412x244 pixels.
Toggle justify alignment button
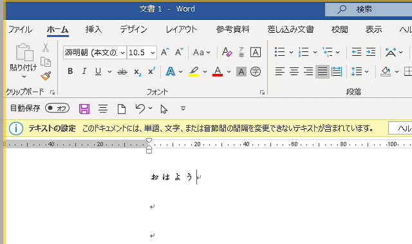(x=323, y=71)
